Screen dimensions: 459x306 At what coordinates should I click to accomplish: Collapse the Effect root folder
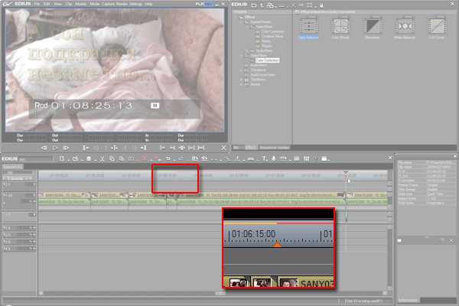click(x=236, y=18)
